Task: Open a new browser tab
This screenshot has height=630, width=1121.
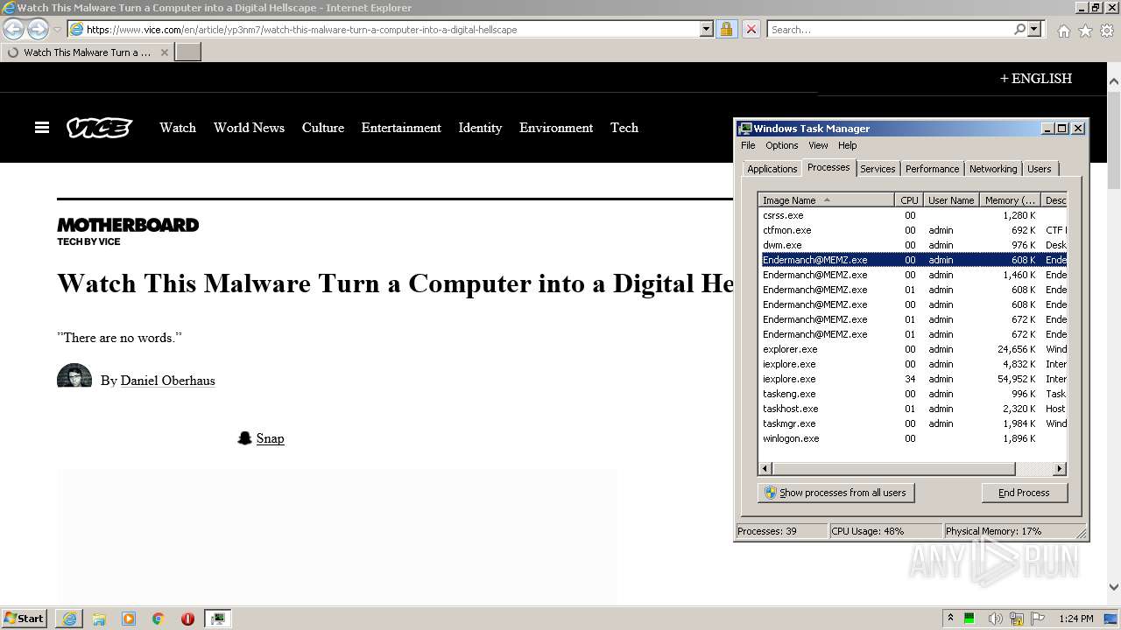Action: click(x=188, y=52)
